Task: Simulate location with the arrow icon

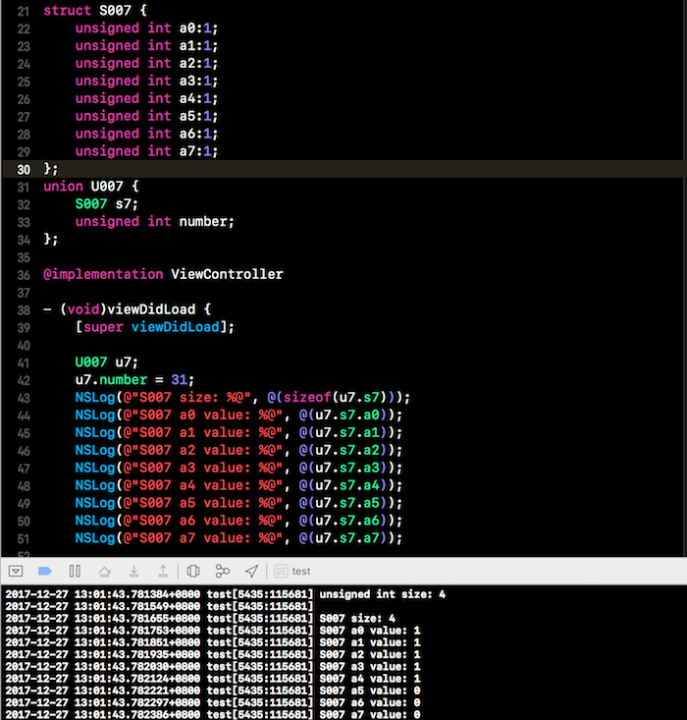Action: click(x=251, y=571)
